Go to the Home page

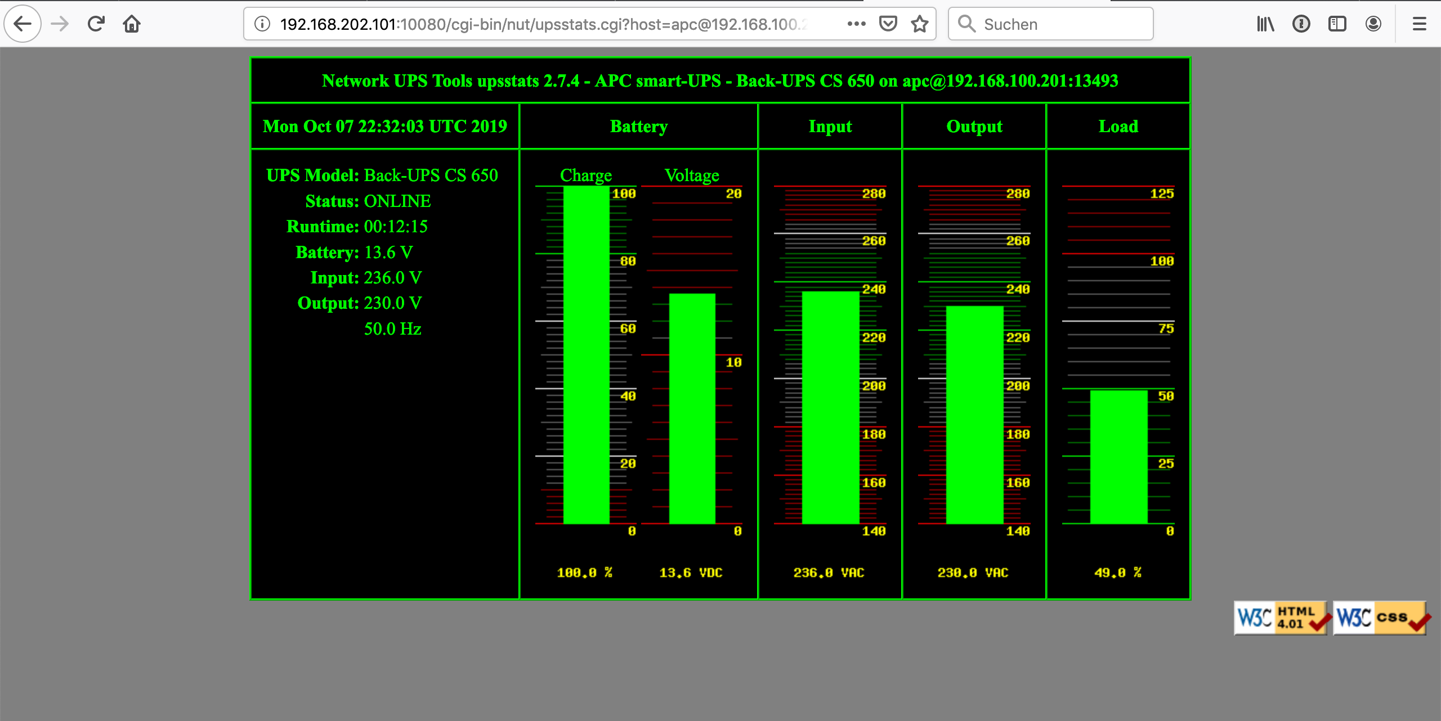(132, 24)
